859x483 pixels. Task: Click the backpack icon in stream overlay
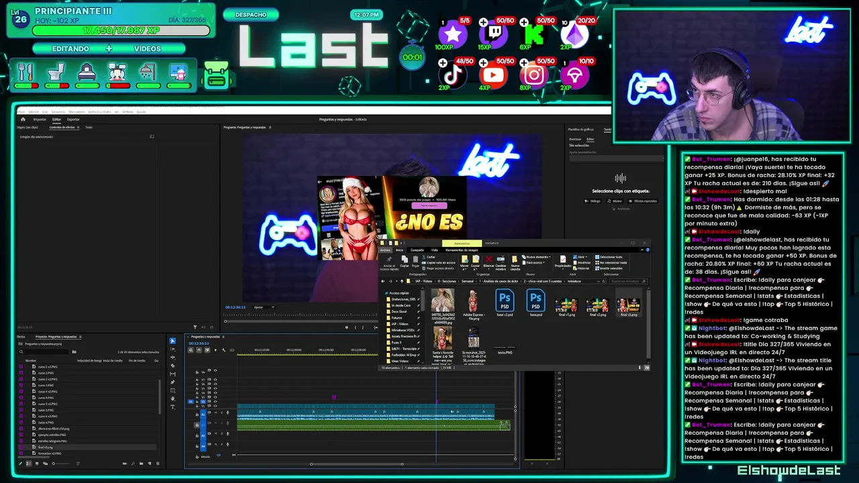coord(216,76)
